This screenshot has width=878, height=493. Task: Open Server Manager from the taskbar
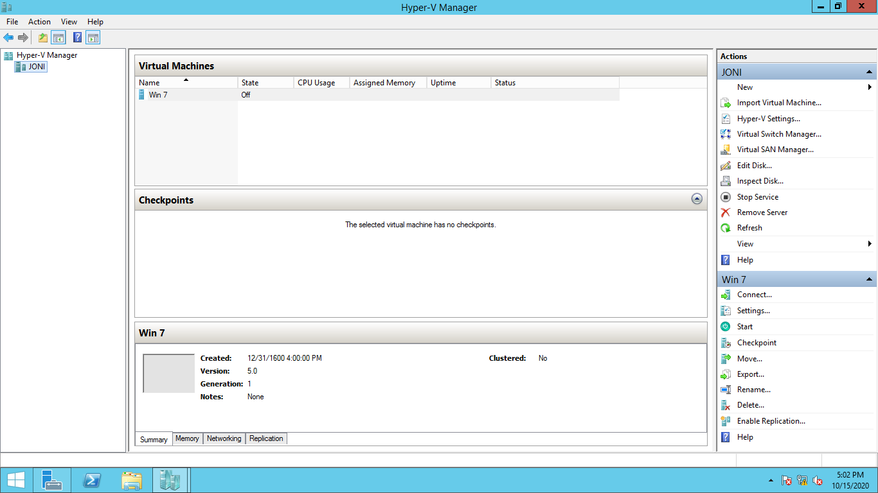pyautogui.click(x=51, y=480)
